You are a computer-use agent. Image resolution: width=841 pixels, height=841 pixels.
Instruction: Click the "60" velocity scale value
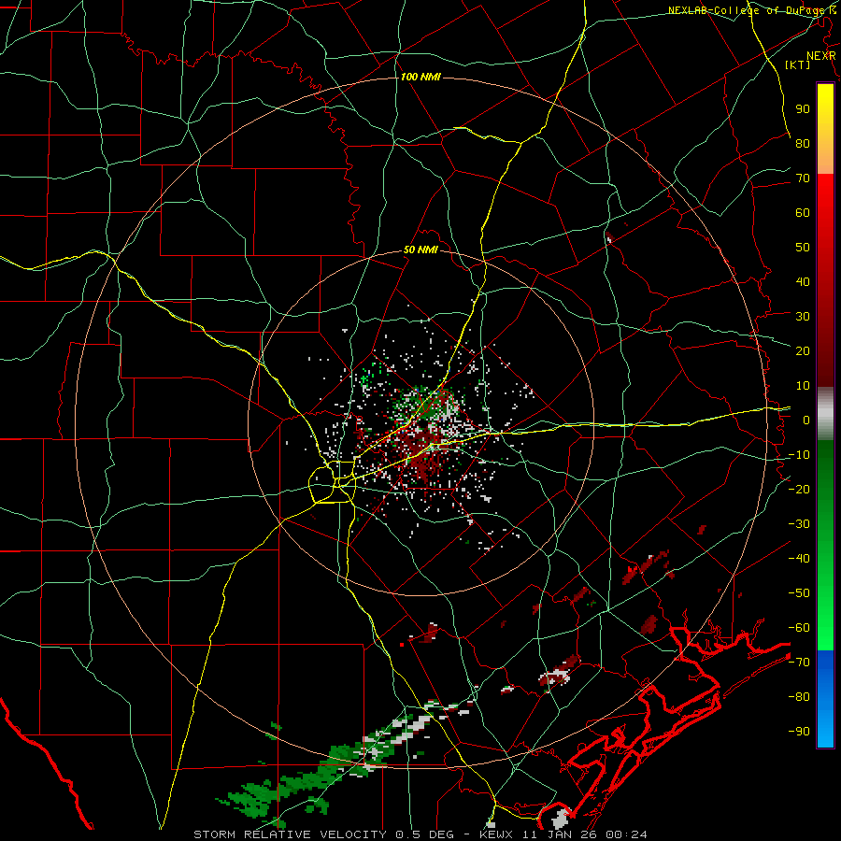pyautogui.click(x=803, y=212)
